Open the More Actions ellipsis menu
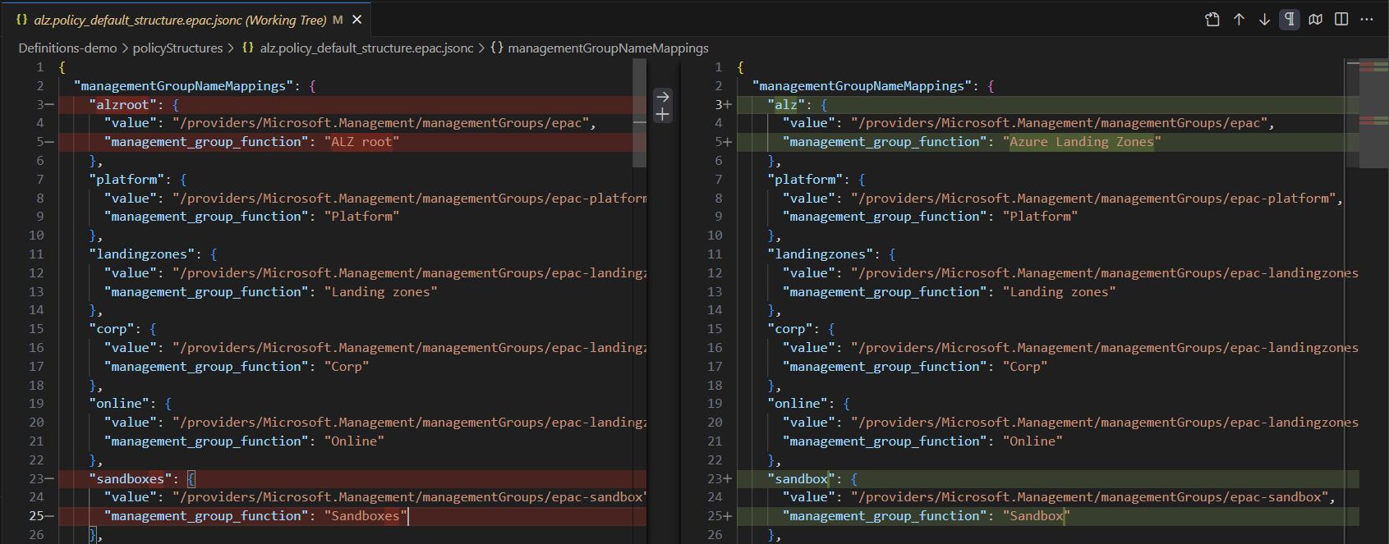Image resolution: width=1389 pixels, height=544 pixels. point(1367,20)
